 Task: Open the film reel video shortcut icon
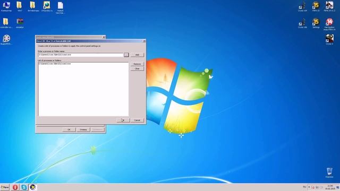[x=6, y=39]
